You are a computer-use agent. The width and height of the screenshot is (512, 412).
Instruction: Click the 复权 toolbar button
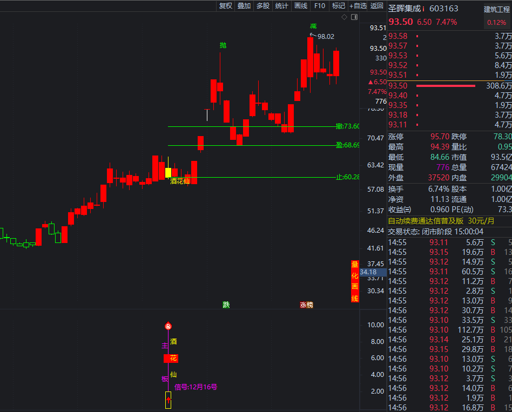(225, 6)
